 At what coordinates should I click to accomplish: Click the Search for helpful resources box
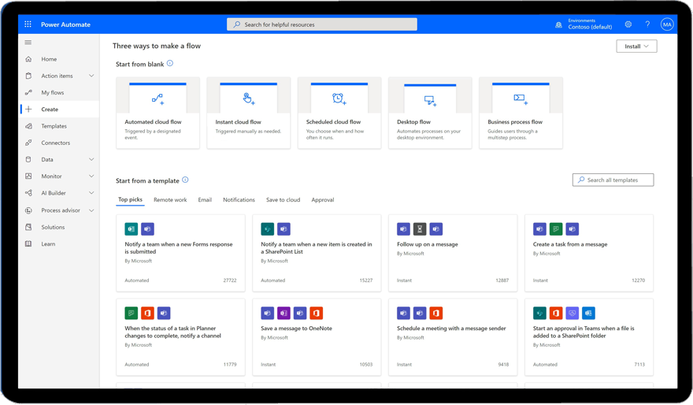click(322, 24)
